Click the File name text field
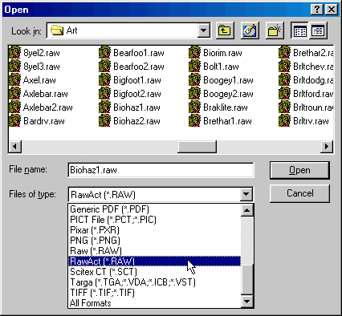Viewport: 342px width, 316px height. (x=161, y=170)
